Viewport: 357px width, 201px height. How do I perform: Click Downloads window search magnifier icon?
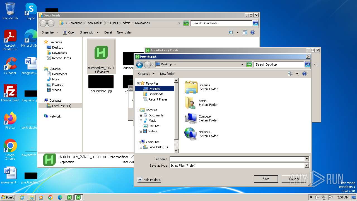tap(255, 23)
